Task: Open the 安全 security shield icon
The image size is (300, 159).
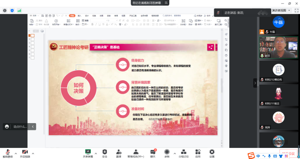Action: click(105, 153)
